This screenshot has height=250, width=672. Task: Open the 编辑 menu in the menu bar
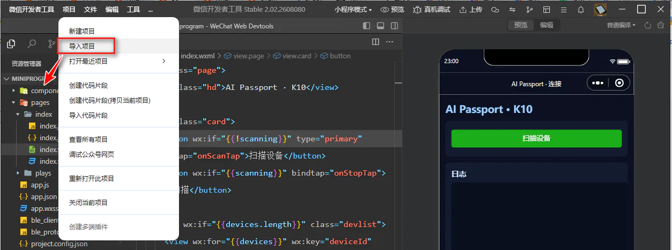(112, 9)
